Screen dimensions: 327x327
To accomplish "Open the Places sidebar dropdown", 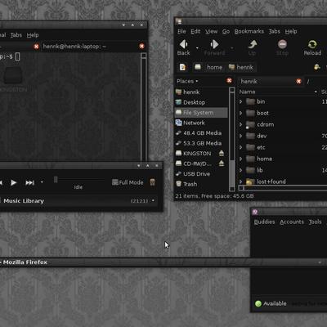I will tap(187, 81).
